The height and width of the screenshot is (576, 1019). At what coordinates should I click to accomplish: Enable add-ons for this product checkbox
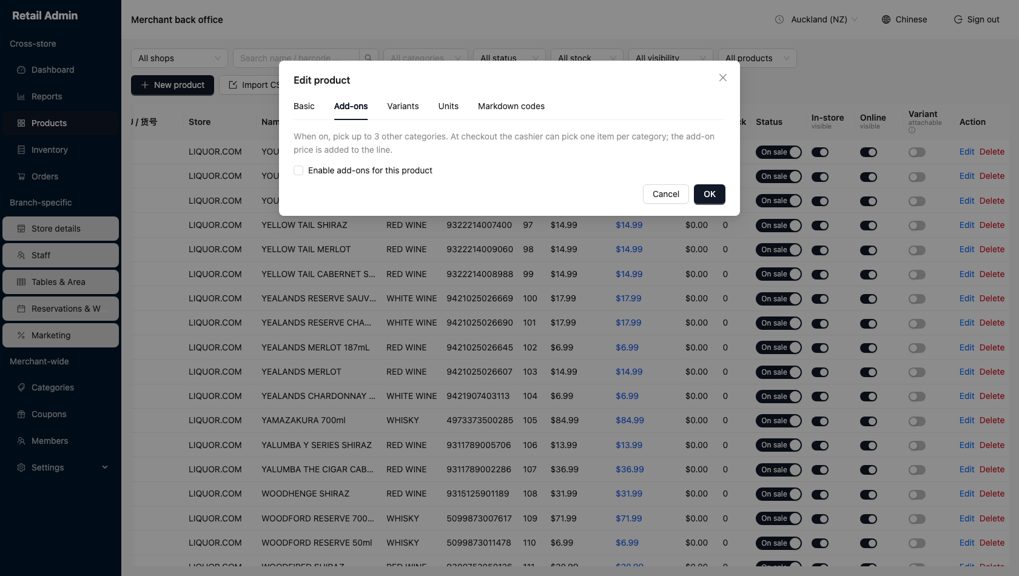point(298,170)
